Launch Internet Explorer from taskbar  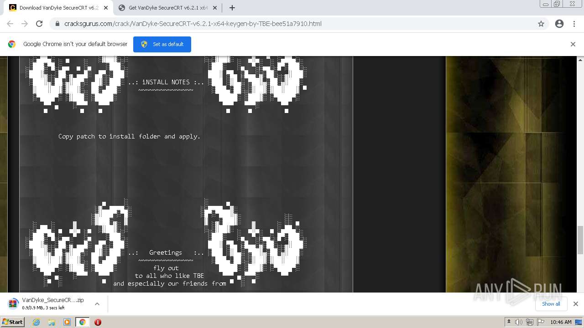click(x=36, y=322)
